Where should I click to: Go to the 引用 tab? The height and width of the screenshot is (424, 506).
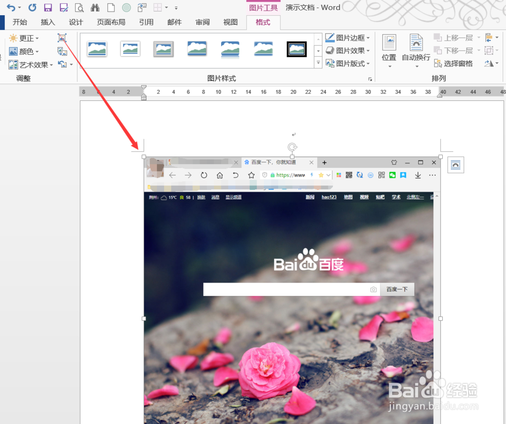(146, 22)
